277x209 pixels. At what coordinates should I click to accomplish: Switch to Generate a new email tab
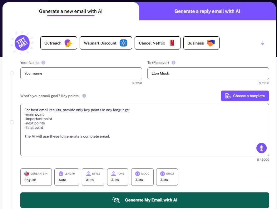pos(71,11)
